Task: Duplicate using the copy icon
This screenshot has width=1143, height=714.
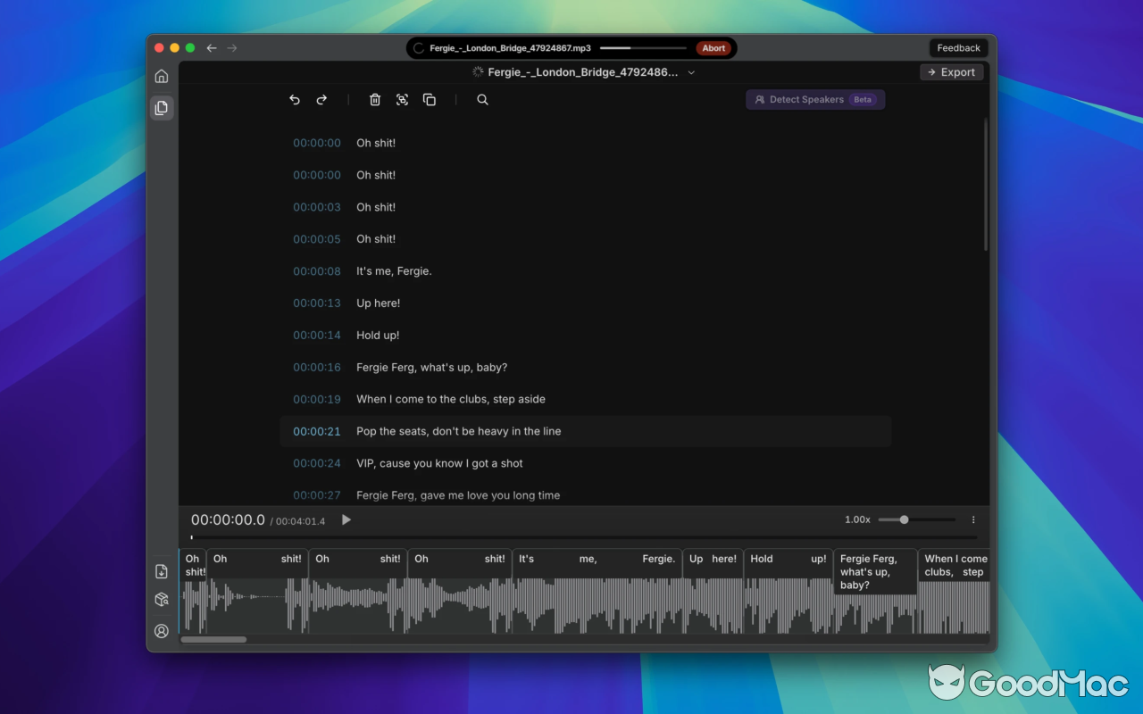Action: coord(429,99)
